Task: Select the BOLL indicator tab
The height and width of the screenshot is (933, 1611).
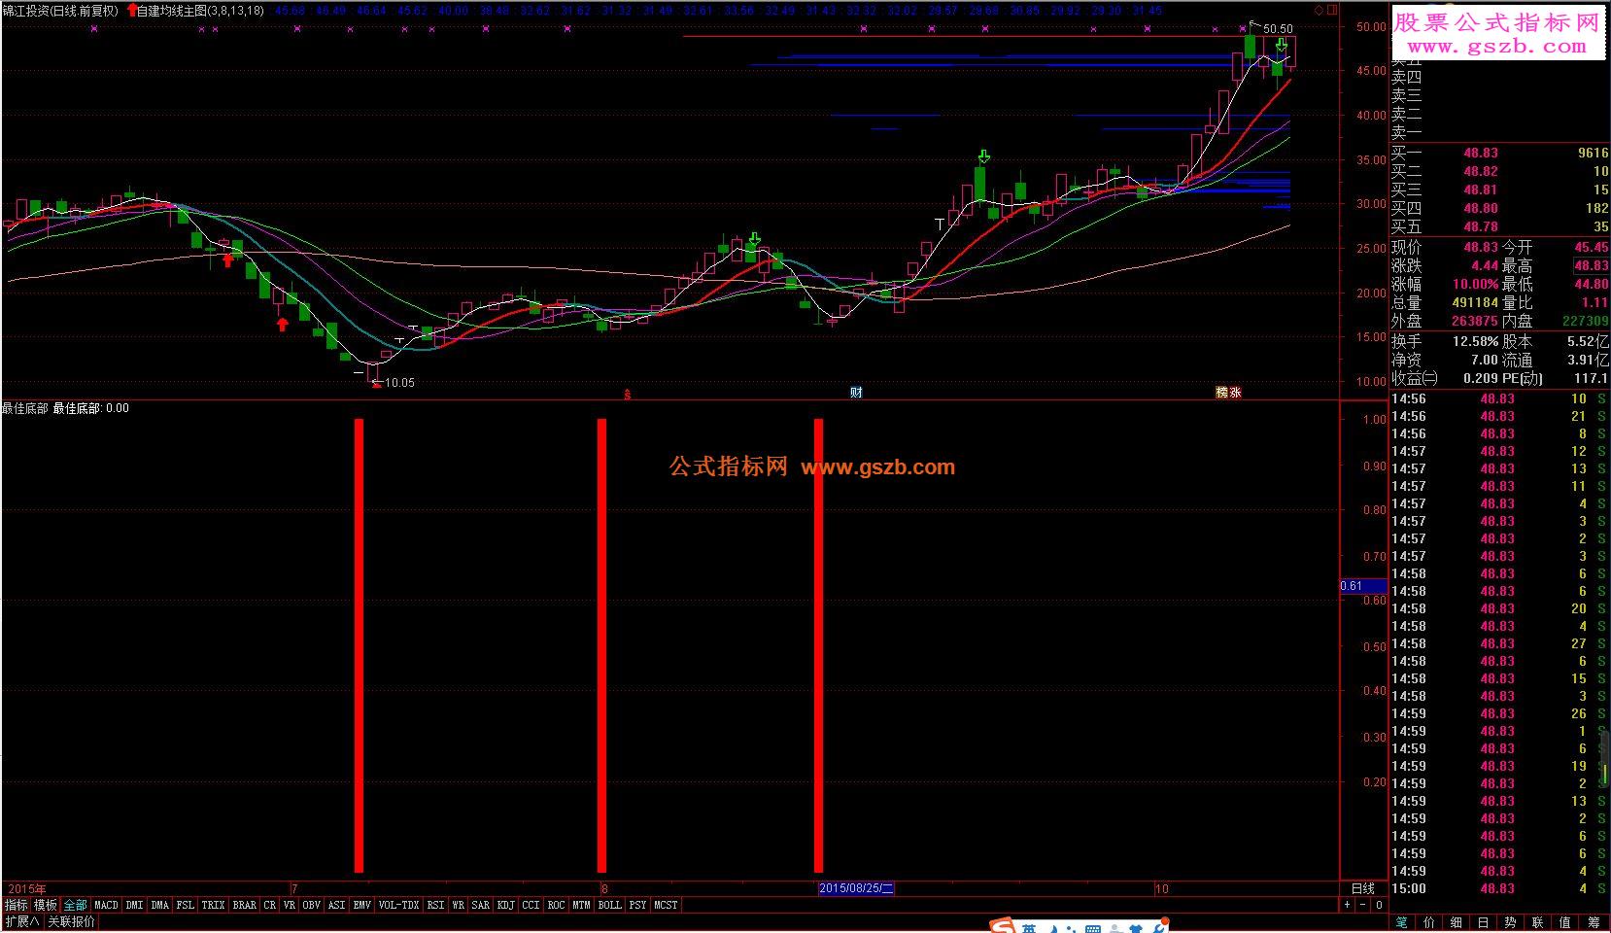Action: click(609, 905)
